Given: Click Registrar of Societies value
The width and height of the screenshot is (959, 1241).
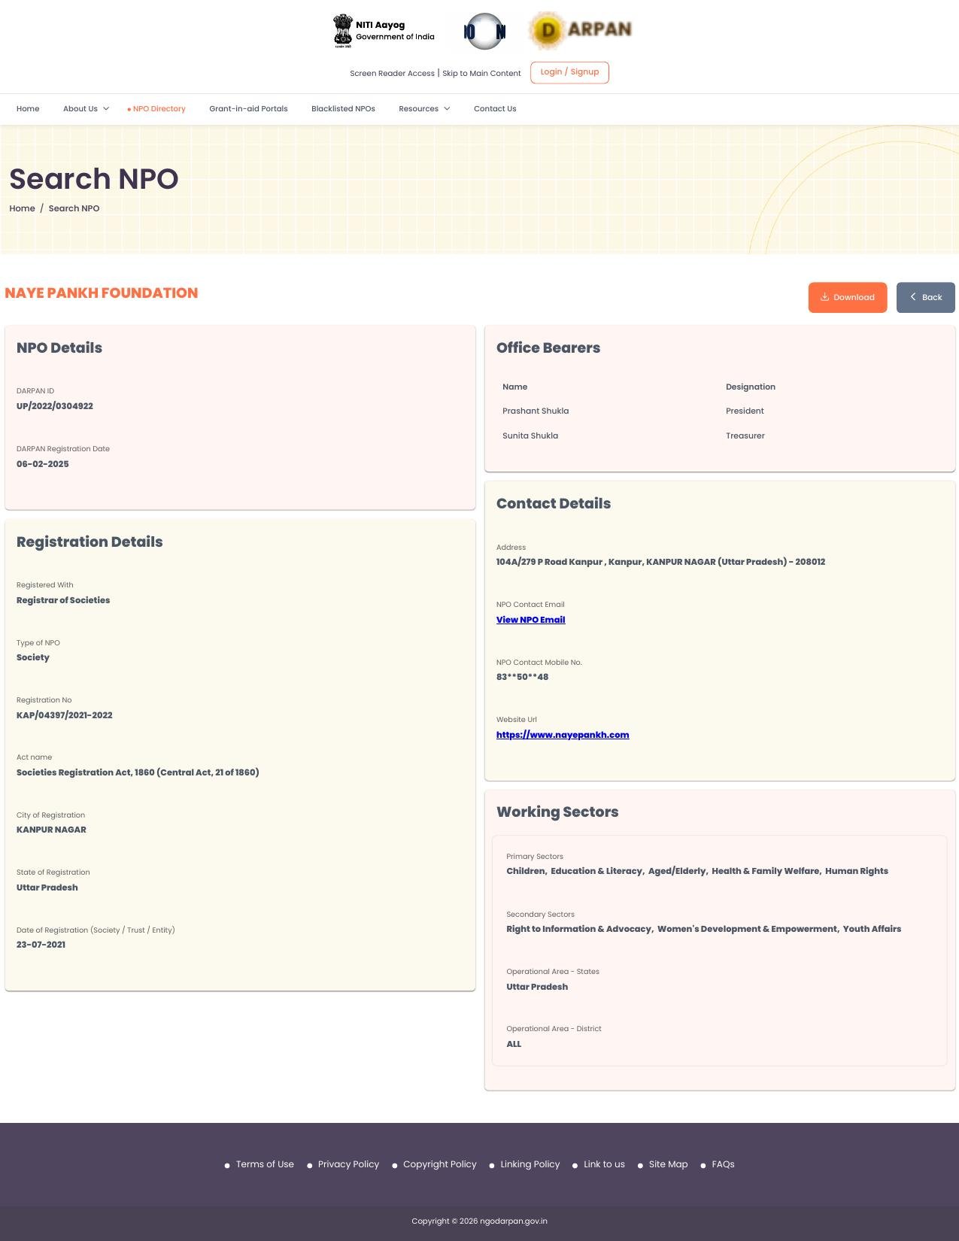Looking at the screenshot, I should coord(63,600).
